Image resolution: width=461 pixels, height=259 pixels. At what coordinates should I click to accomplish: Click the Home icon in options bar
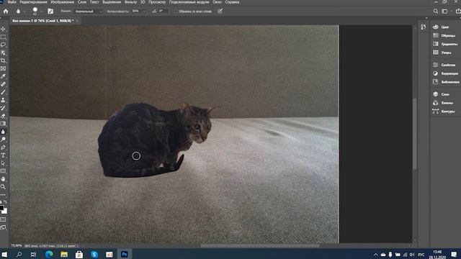click(6, 12)
